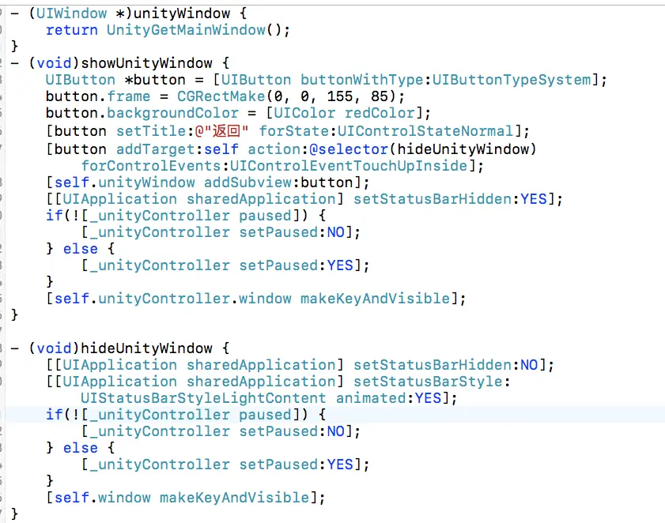665x523 pixels.
Task: Click the addTarget:self text
Action: click(x=177, y=149)
